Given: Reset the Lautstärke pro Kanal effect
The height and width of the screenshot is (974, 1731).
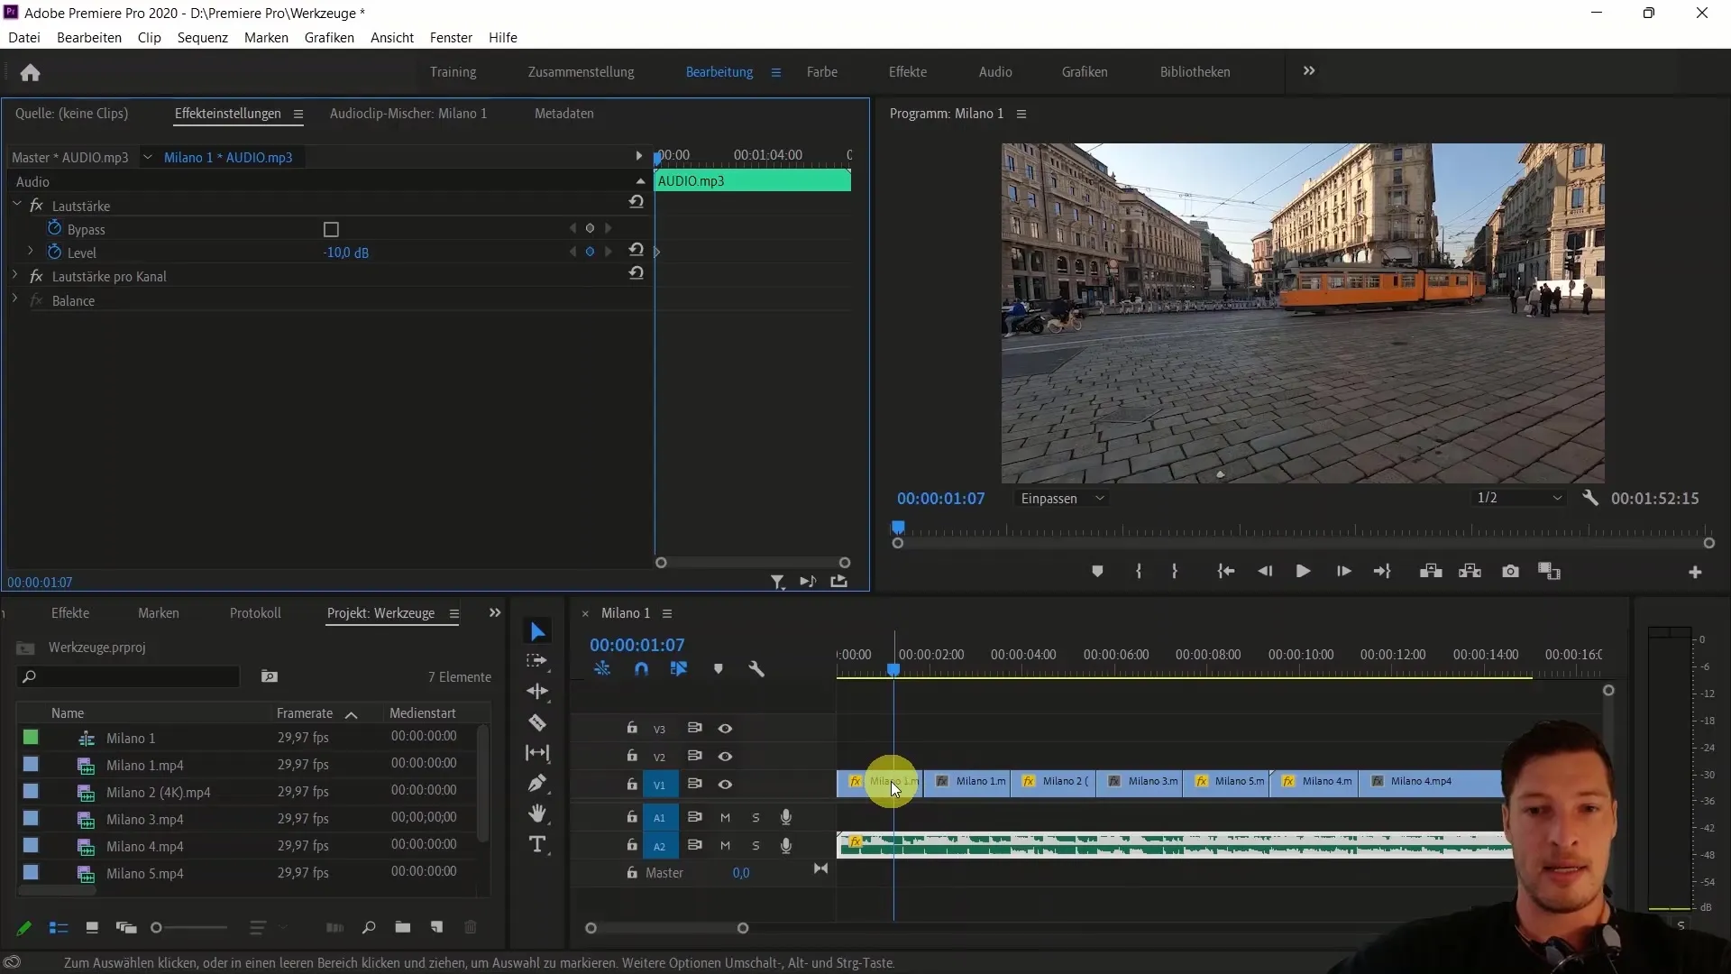Looking at the screenshot, I should coord(637,273).
